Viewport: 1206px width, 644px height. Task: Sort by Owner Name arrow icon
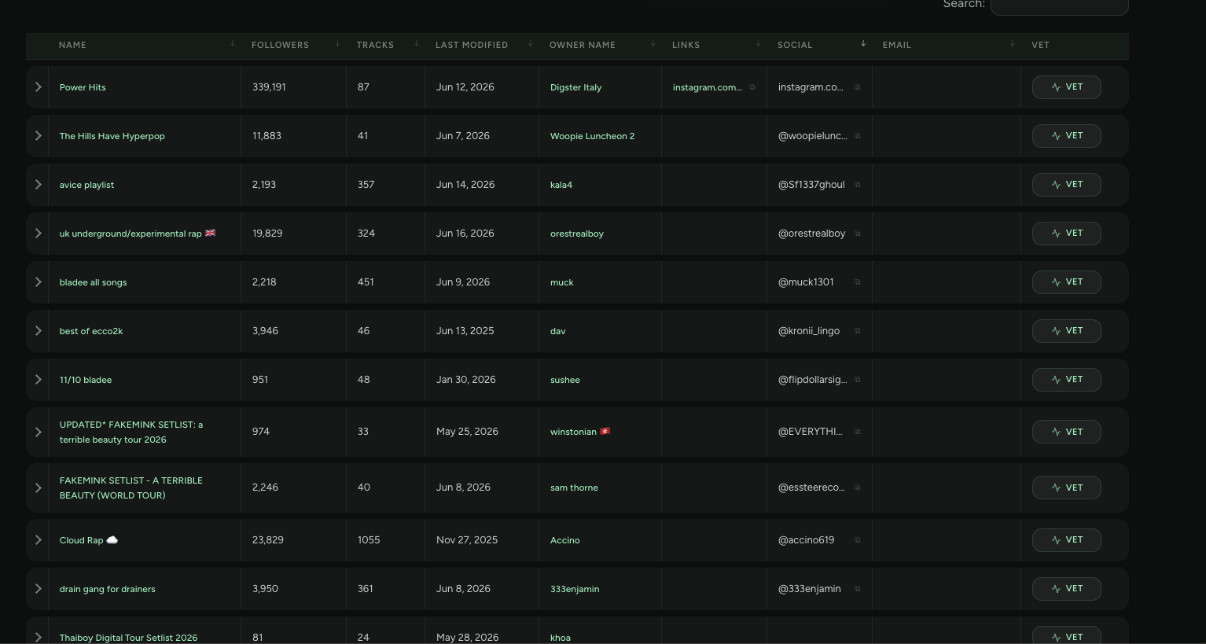click(x=653, y=44)
